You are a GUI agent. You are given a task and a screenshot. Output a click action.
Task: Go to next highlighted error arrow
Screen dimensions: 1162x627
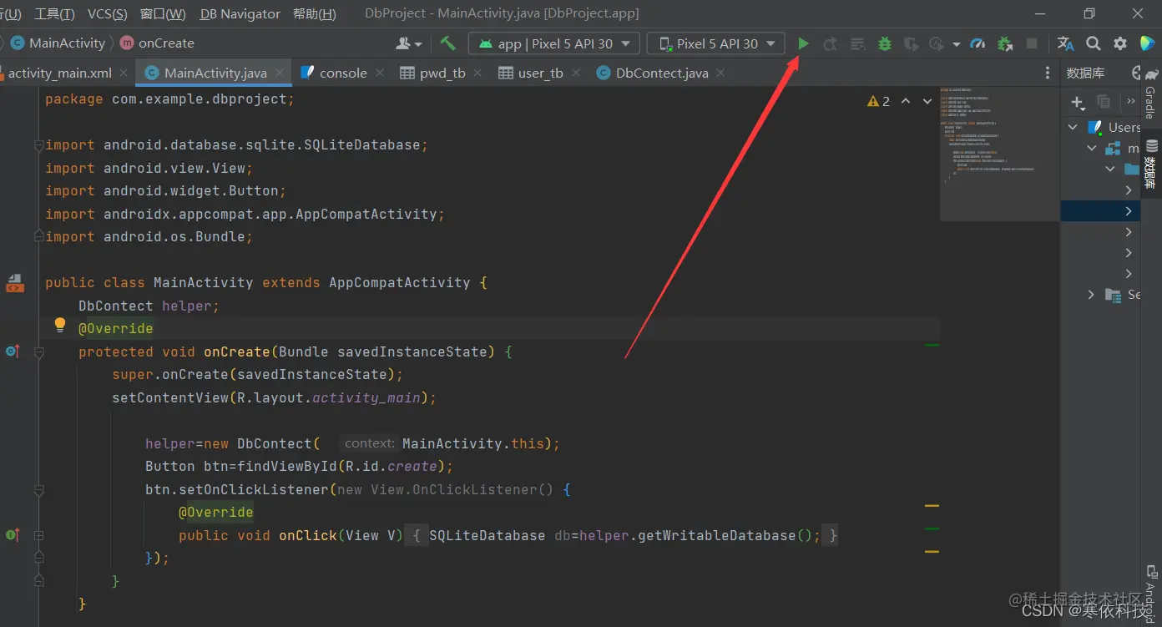click(927, 101)
